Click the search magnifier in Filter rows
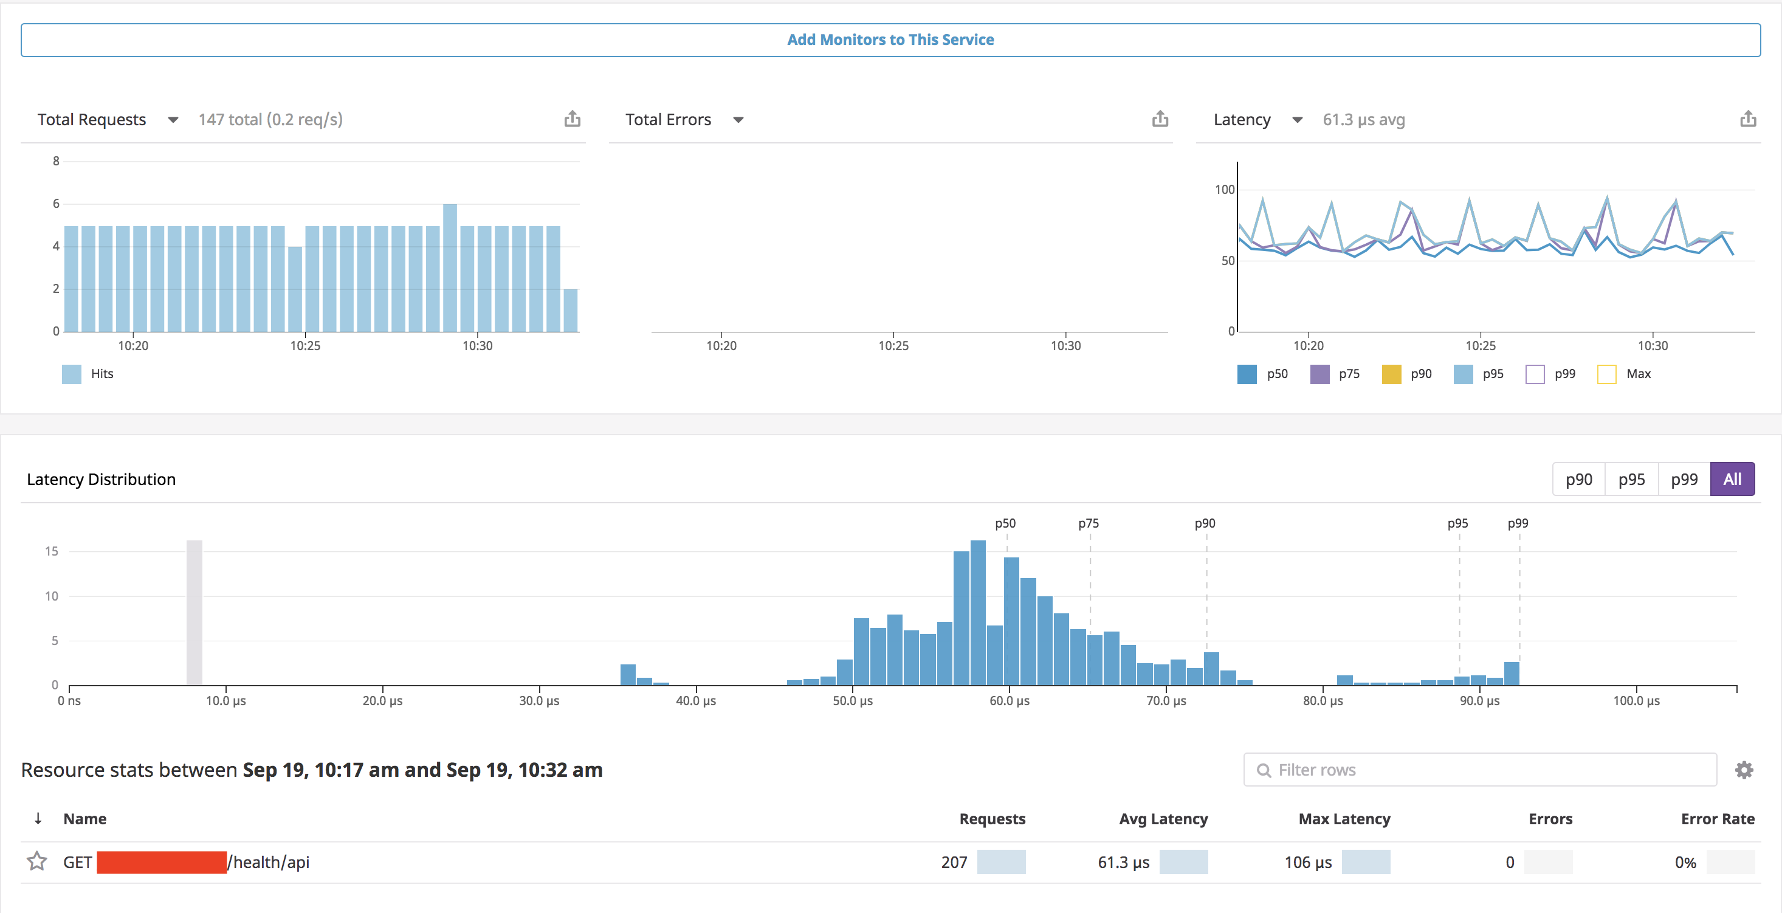Screen dimensions: 1782x913 (1264, 771)
